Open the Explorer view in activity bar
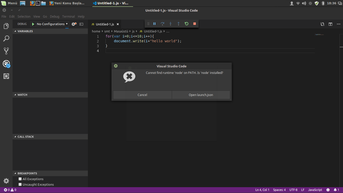Screen dimensions: 343x193 (x=6, y=26)
